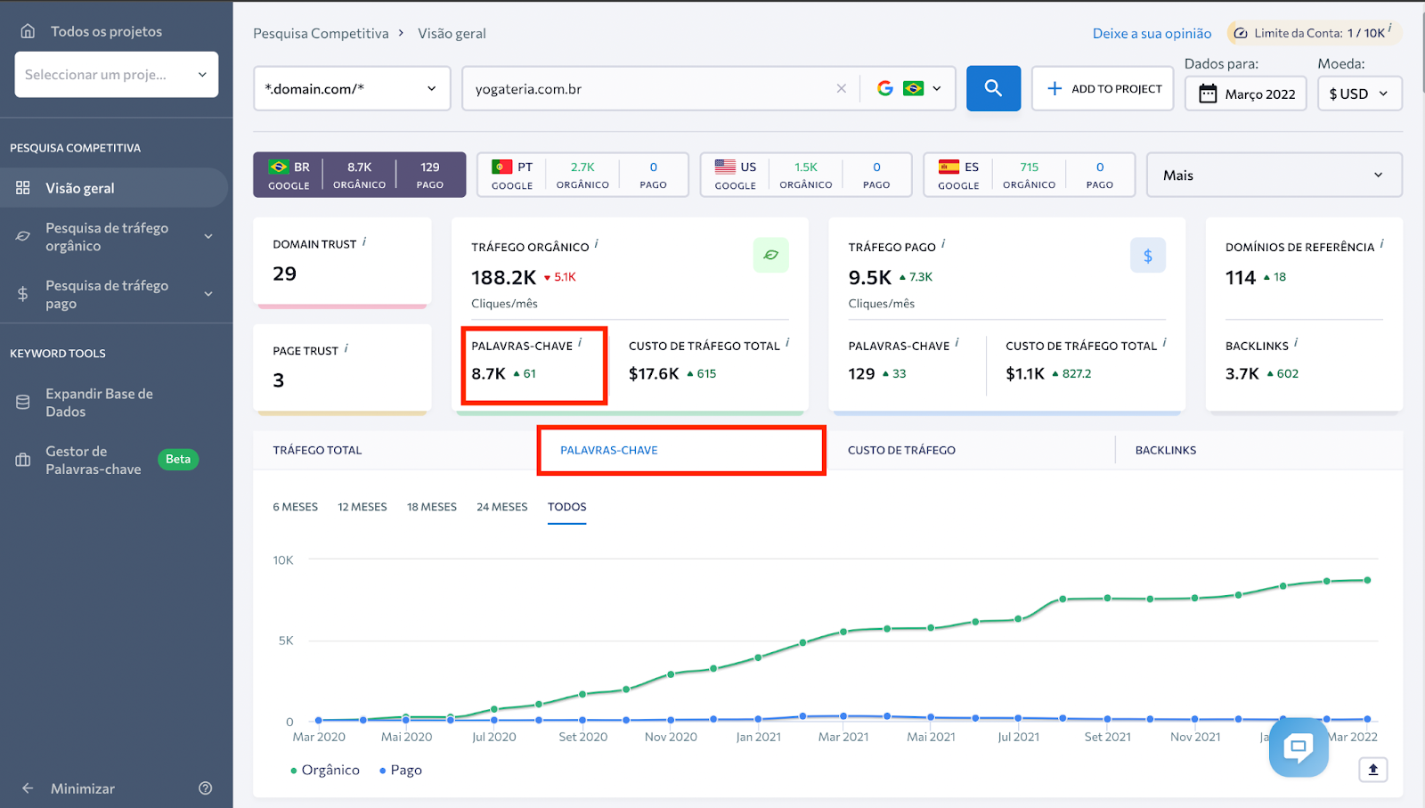1425x808 pixels.
Task: Click the green Beta badge
Action: [178, 460]
